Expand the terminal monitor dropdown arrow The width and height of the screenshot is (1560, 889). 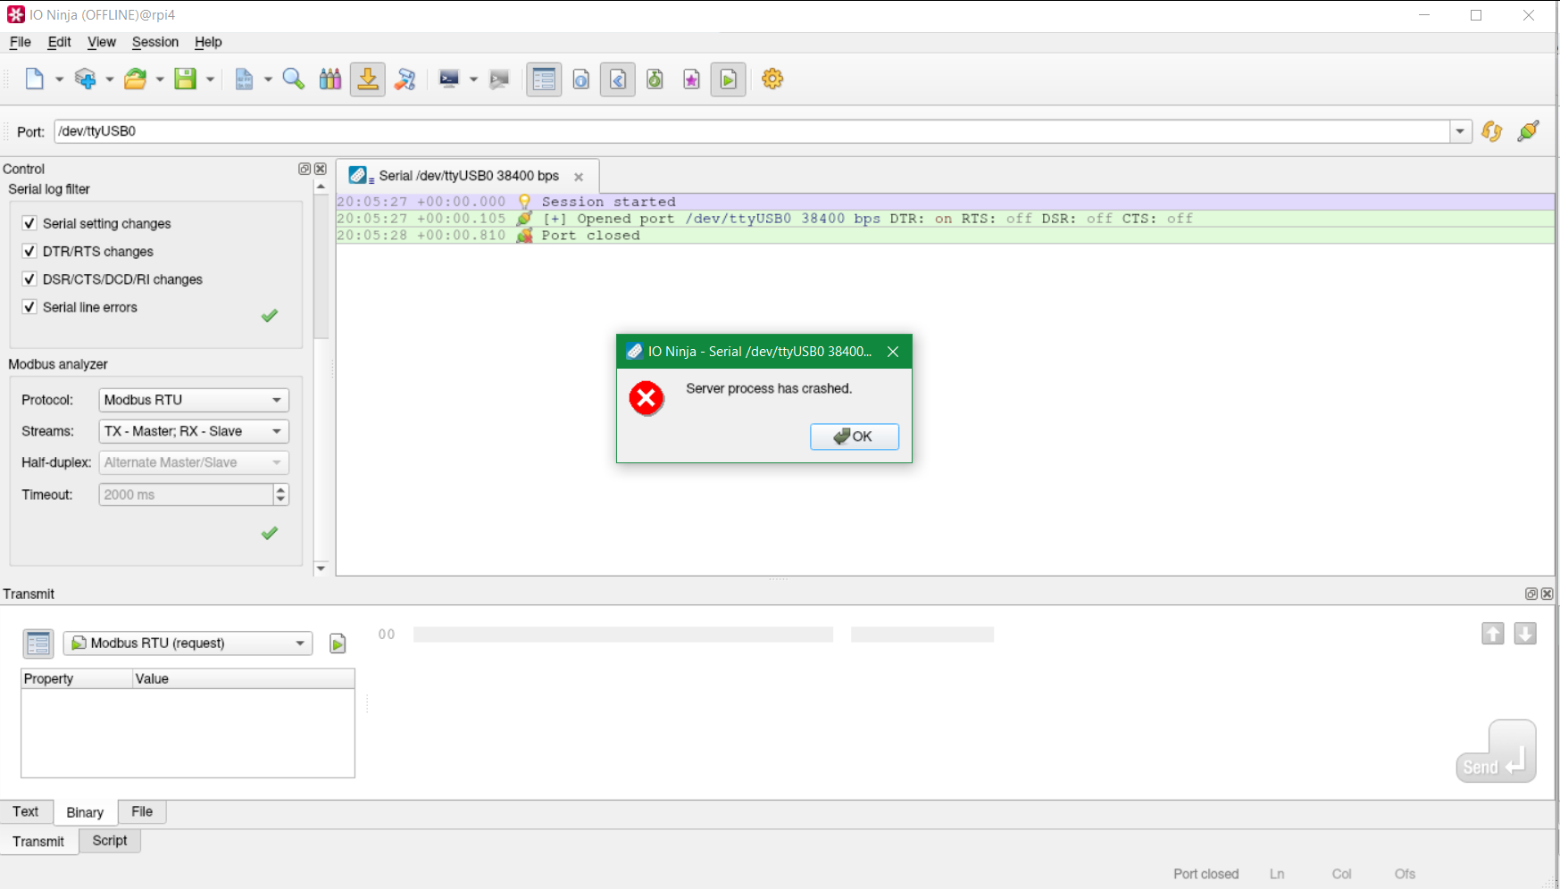pos(473,79)
